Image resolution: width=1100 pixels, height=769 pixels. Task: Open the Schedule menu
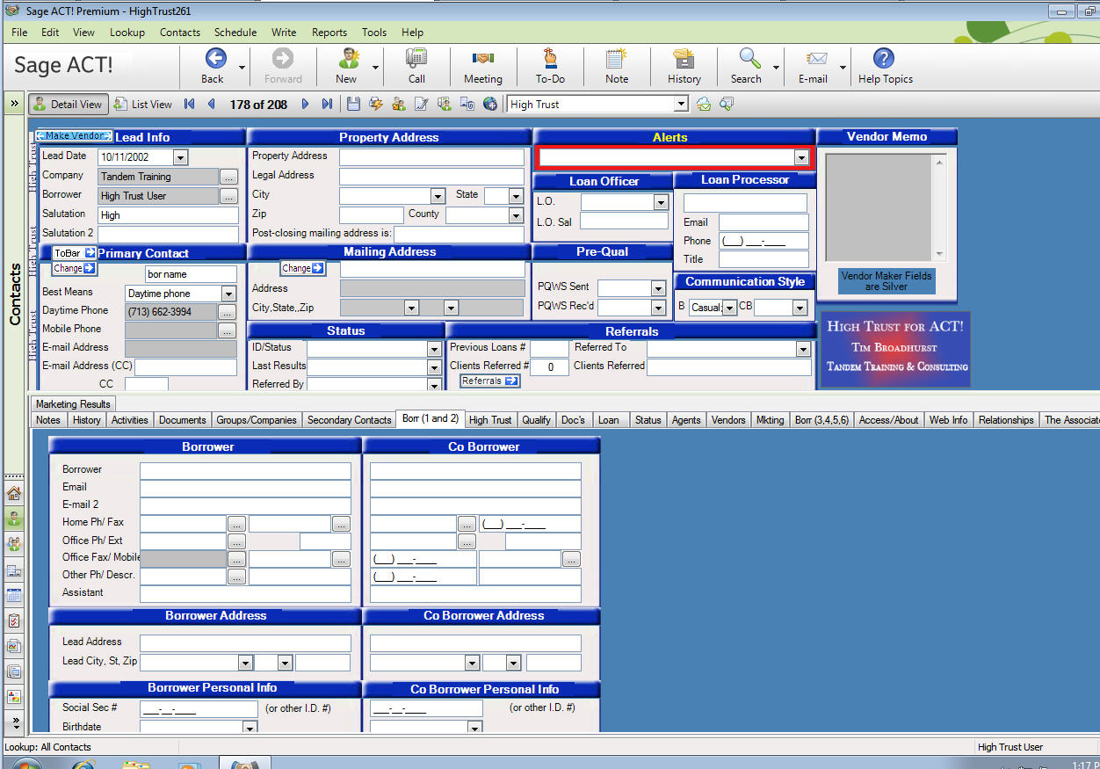[235, 33]
